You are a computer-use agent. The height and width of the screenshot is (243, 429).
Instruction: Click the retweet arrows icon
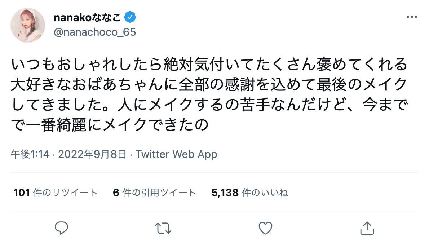[163, 227]
